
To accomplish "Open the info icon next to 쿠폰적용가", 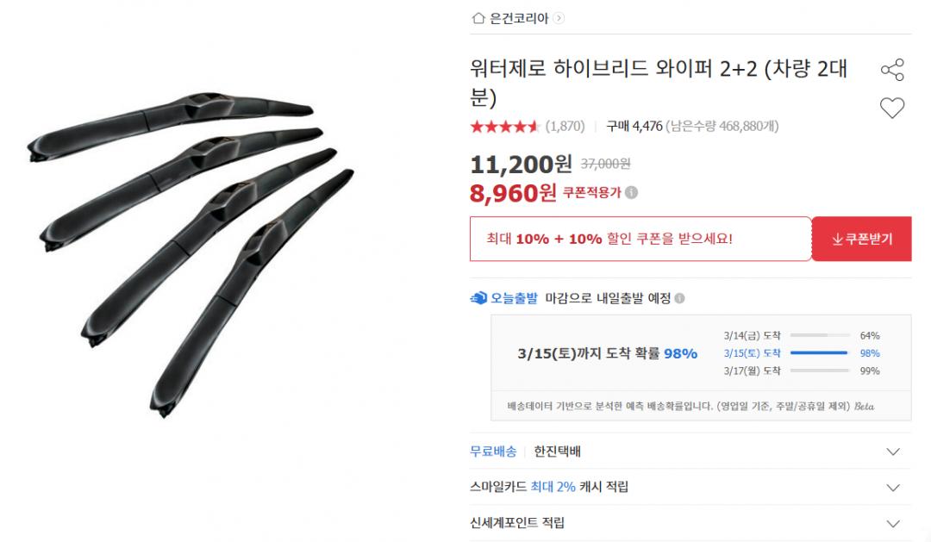I will coord(632,192).
